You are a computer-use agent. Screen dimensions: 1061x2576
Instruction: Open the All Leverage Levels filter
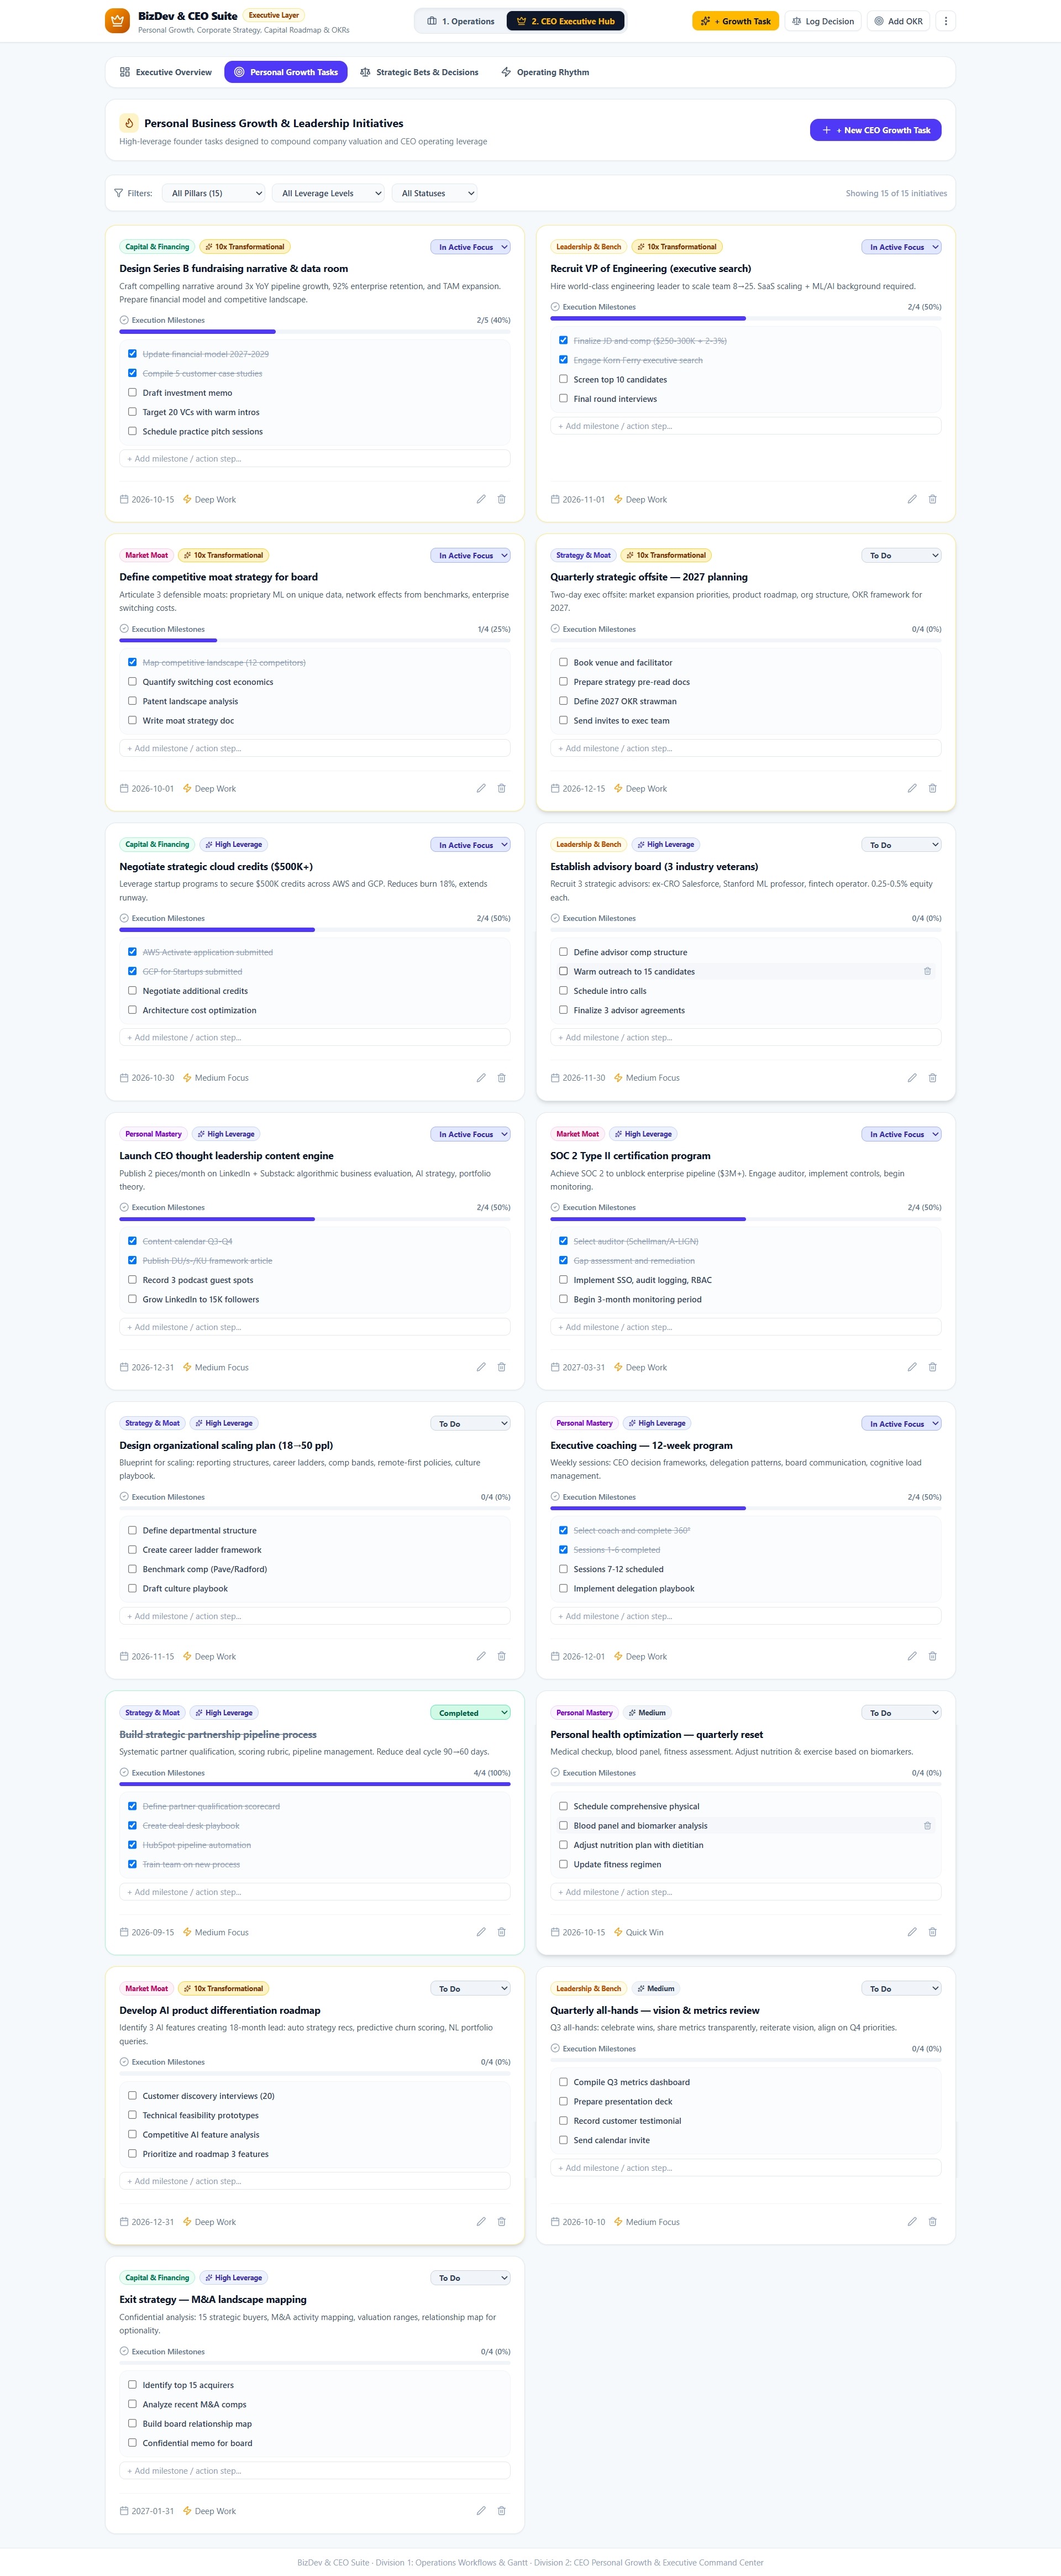point(328,193)
